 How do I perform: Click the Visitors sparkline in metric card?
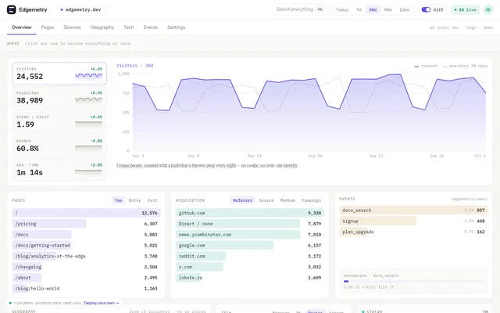pyautogui.click(x=88, y=76)
